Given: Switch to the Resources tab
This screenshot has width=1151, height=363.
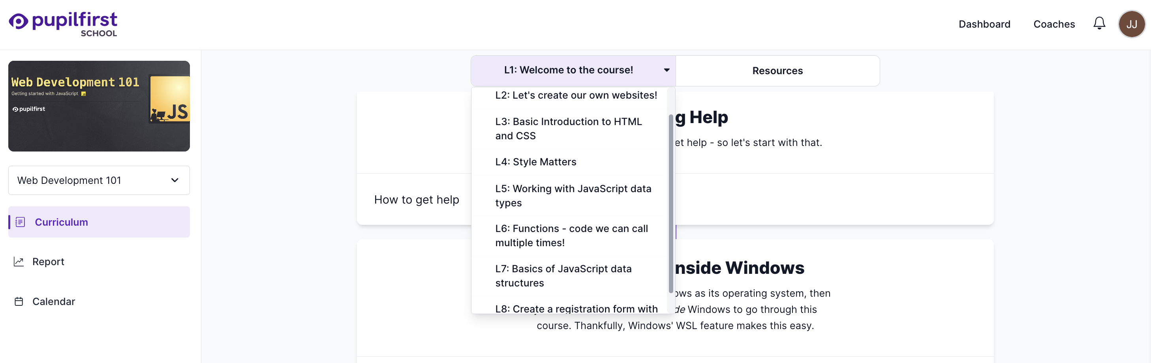Looking at the screenshot, I should click(777, 71).
